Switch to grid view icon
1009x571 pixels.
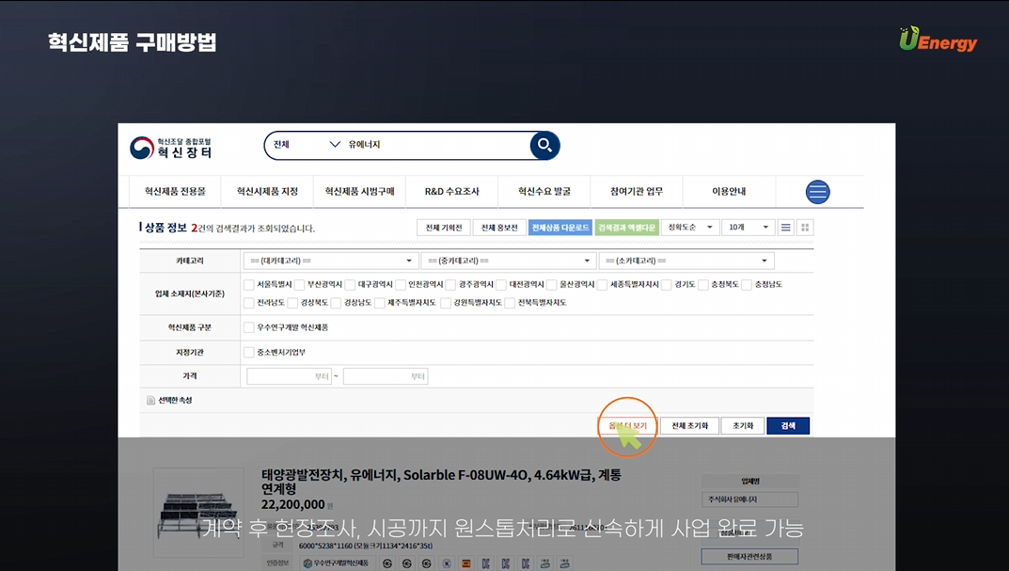pyautogui.click(x=805, y=228)
